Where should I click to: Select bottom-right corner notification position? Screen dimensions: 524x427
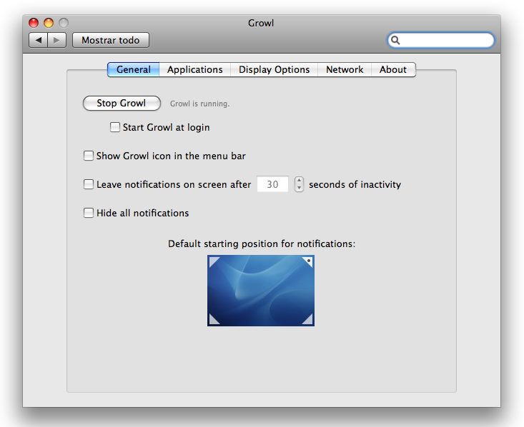(x=307, y=319)
